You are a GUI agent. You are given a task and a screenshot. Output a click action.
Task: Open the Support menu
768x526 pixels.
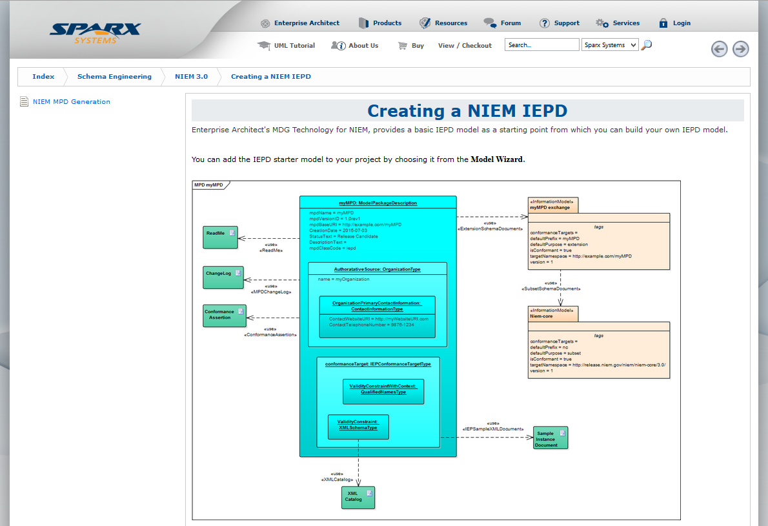(x=567, y=23)
